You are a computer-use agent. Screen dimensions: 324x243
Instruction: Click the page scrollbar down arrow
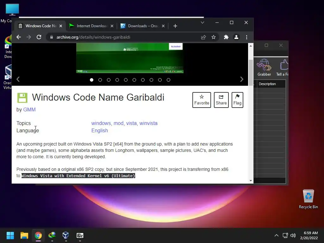click(251, 181)
